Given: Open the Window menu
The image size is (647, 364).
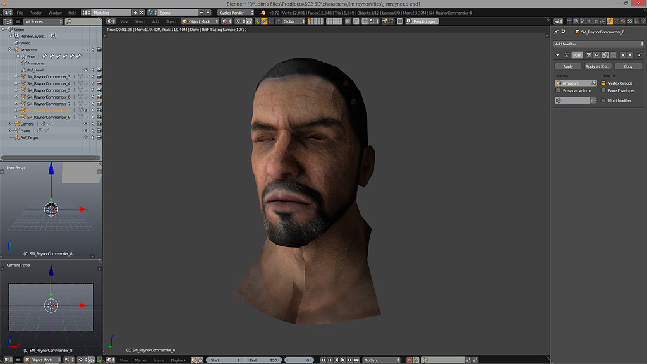Looking at the screenshot, I should tap(55, 13).
